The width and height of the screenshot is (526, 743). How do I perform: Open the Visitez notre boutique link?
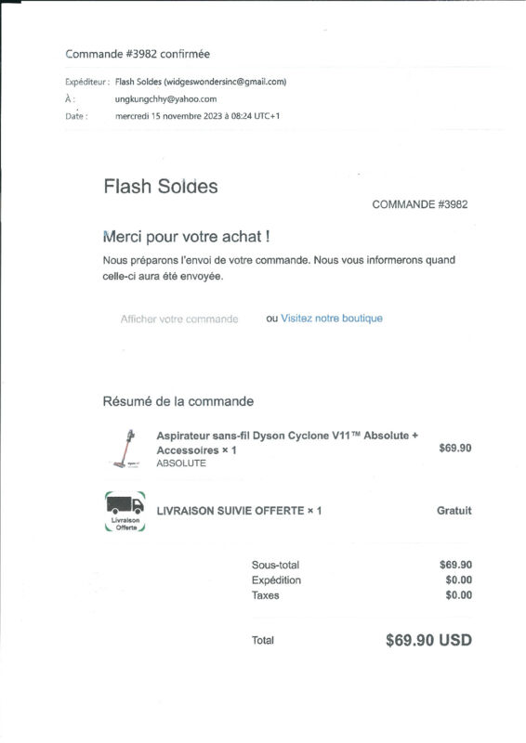[332, 319]
